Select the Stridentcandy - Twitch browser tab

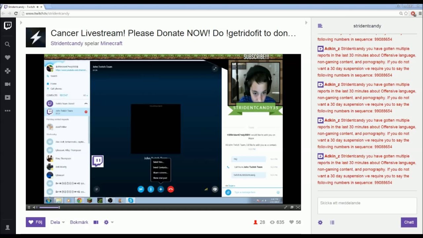22,7
